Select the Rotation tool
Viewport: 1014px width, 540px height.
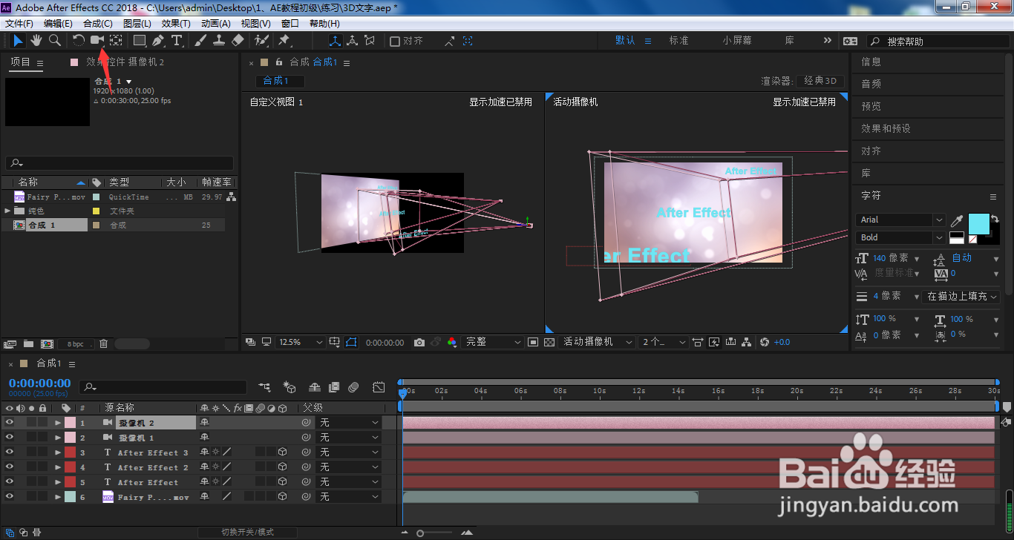pos(79,41)
